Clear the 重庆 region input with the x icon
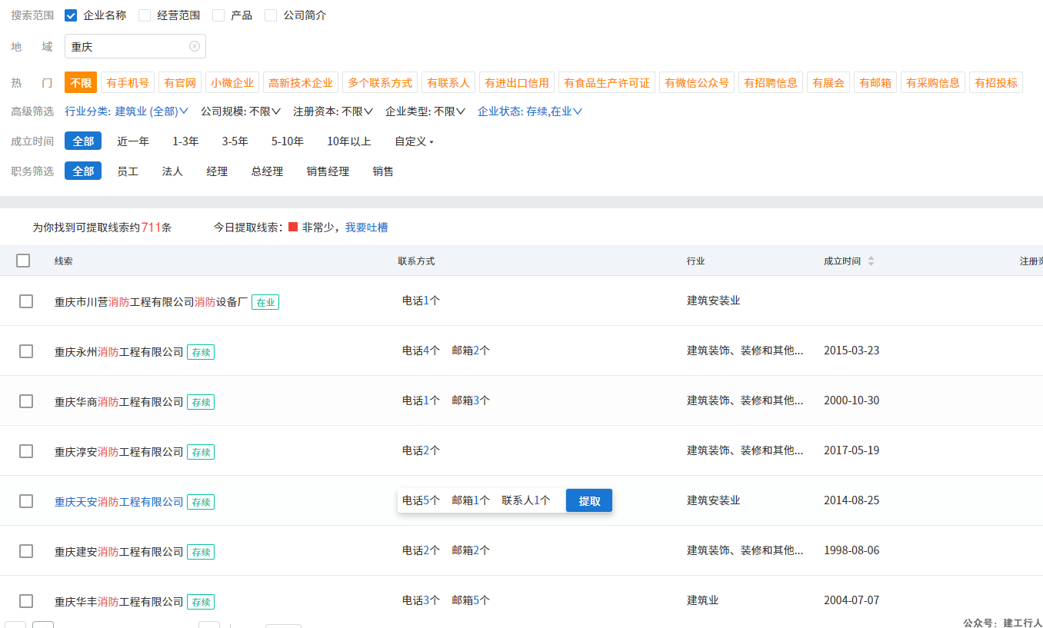The width and height of the screenshot is (1043, 628). point(195,46)
